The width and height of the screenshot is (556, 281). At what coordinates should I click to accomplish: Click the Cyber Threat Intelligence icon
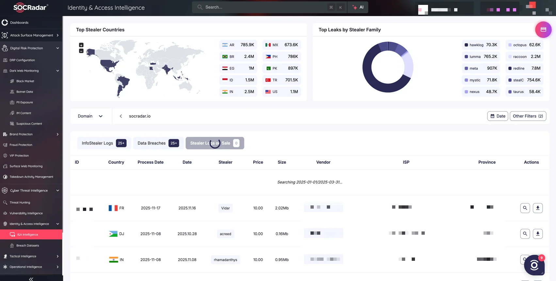pos(5,190)
